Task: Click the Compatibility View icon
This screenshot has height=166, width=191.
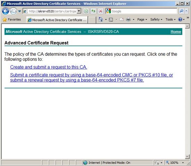Action: click(86, 11)
